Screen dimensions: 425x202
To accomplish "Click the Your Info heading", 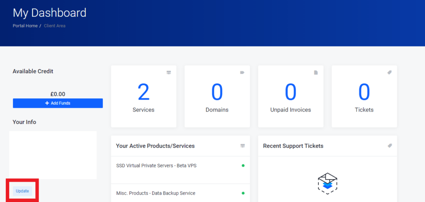I will click(x=24, y=122).
